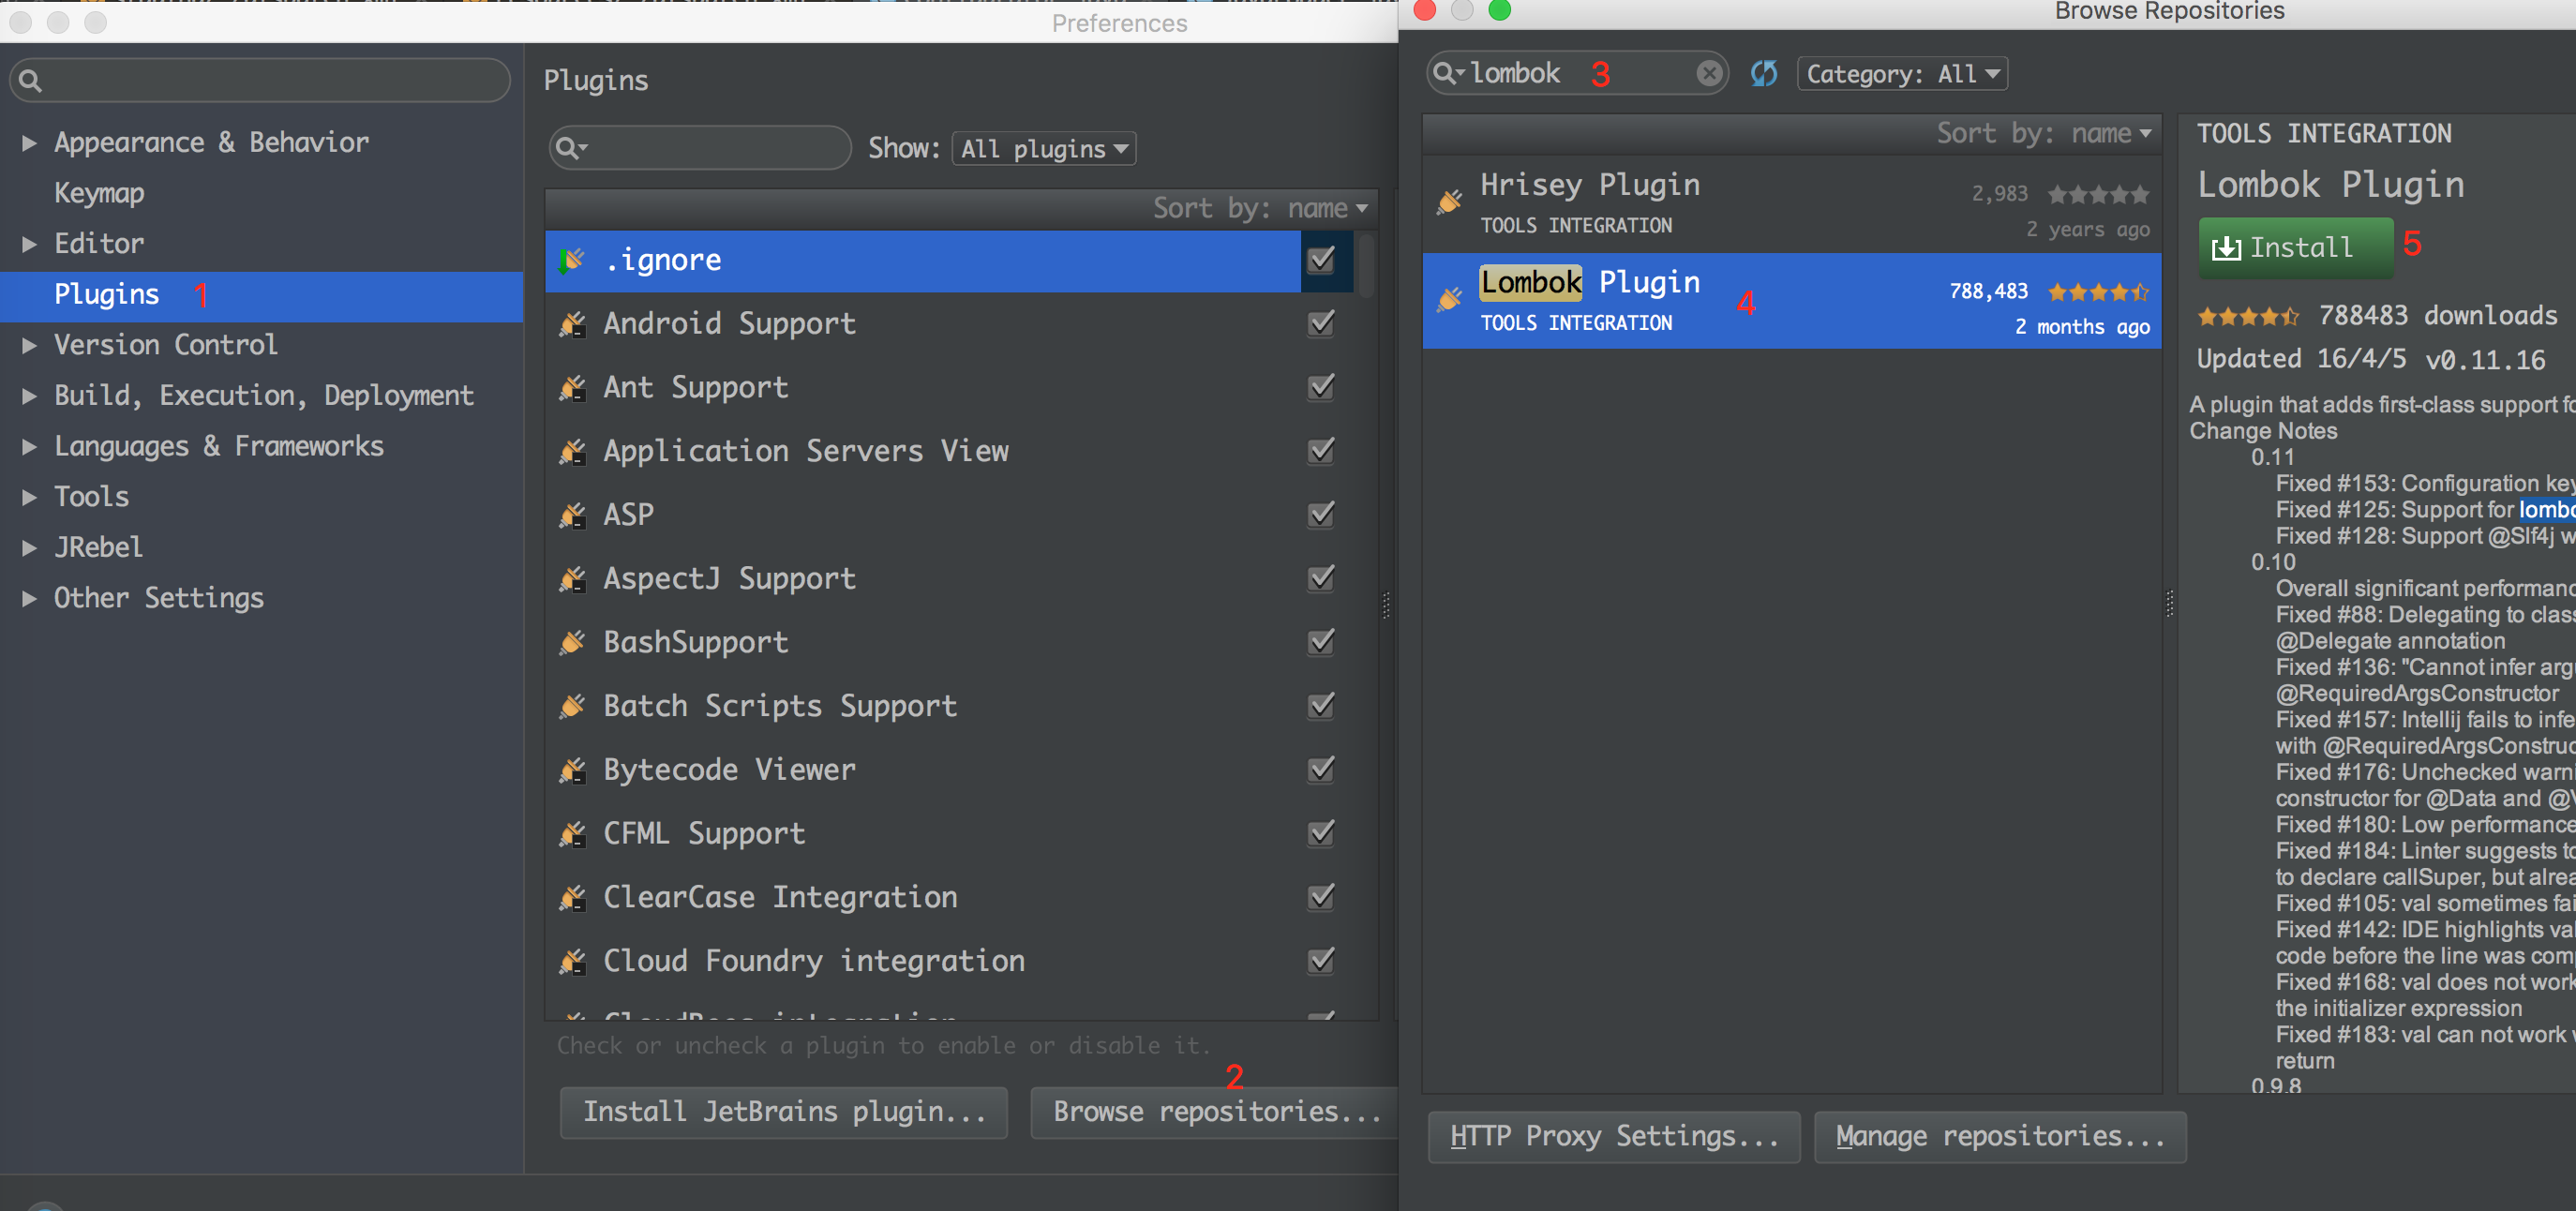This screenshot has height=1211, width=2576.
Task: Click the green Install button
Action: [2294, 247]
